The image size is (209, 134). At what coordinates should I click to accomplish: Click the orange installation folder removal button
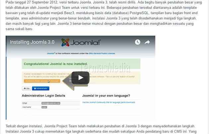click(42, 81)
